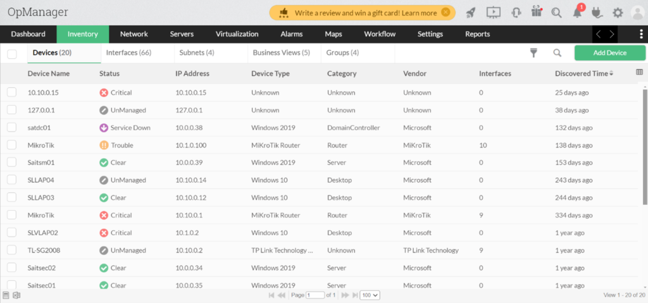Viewport: 648px width, 303px height.
Task: Tick the checkbox next to 10.10.0.15
Action: [x=11, y=92]
